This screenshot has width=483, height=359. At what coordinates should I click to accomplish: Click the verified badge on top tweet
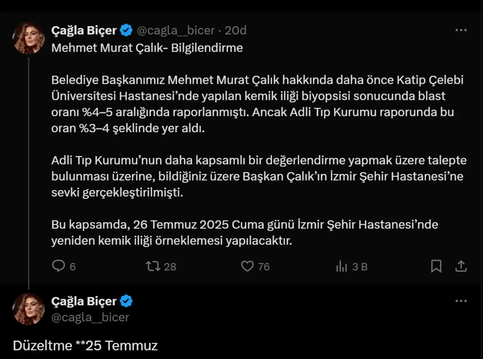[126, 31]
